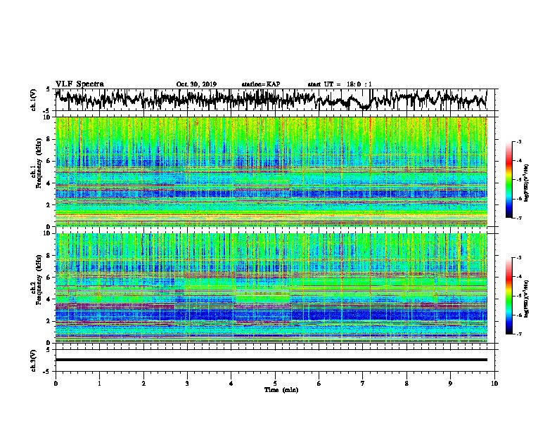Click the "6" kHz tick of ch.1 spectrogram
Image resolution: width=557 pixels, height=430 pixels.
(x=49, y=162)
